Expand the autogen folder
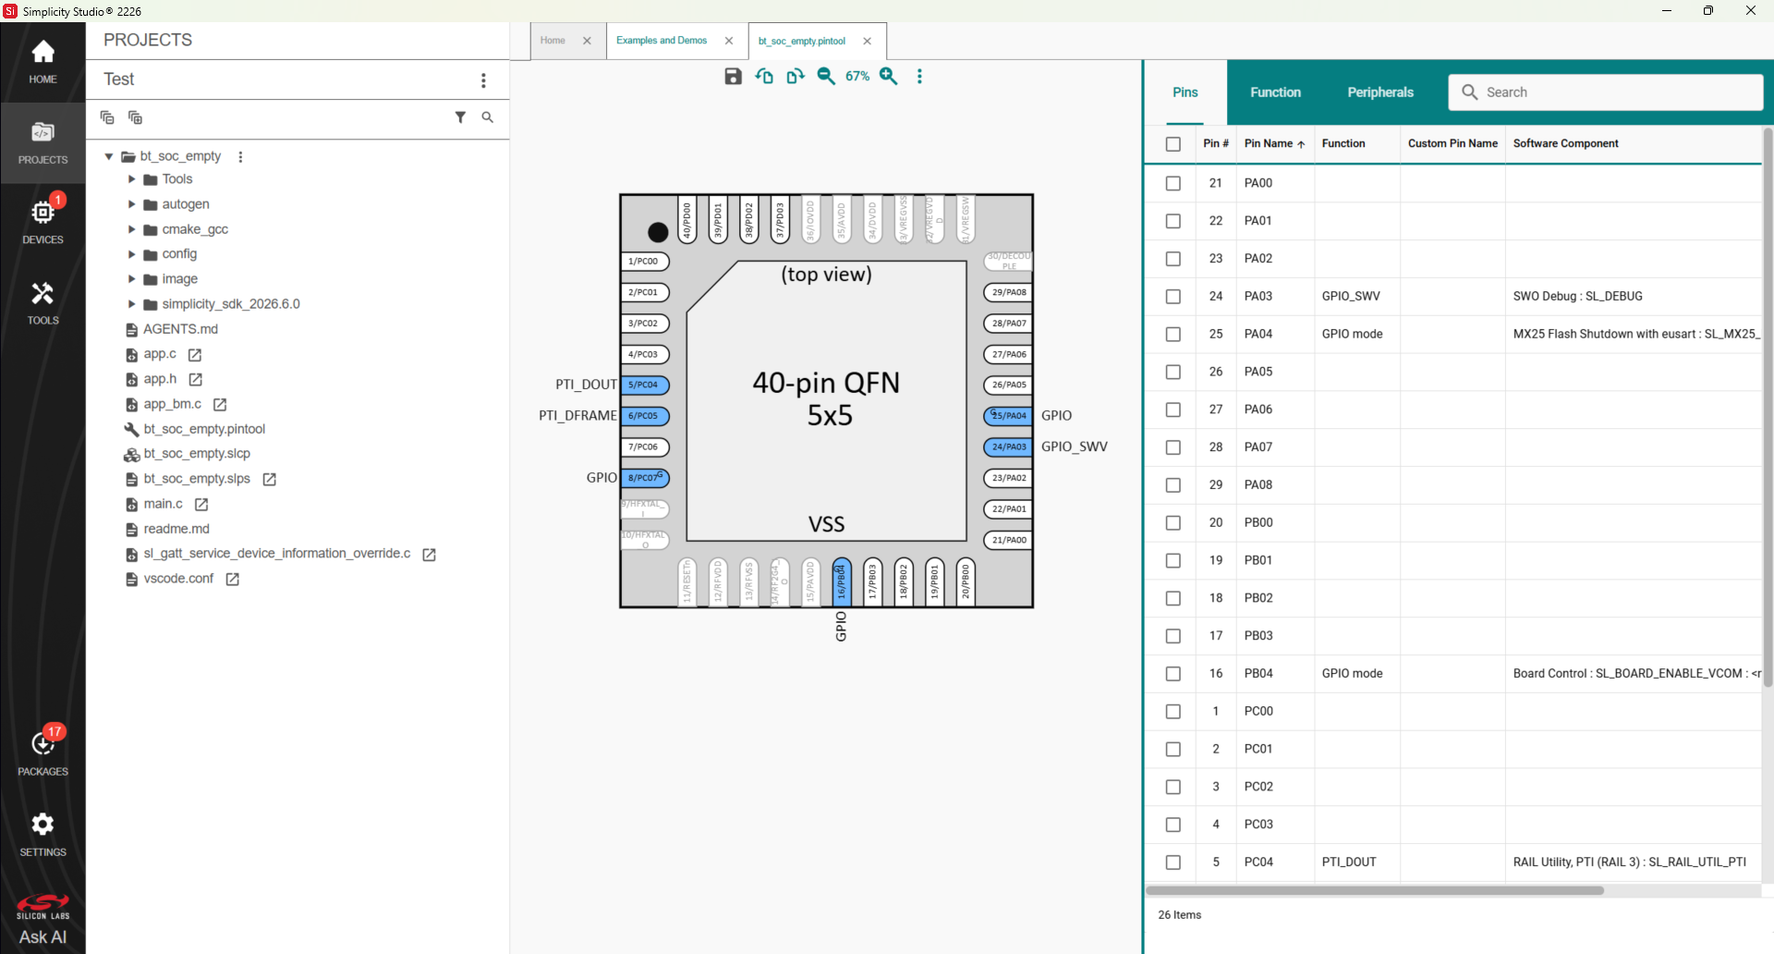The width and height of the screenshot is (1774, 954). click(x=131, y=204)
